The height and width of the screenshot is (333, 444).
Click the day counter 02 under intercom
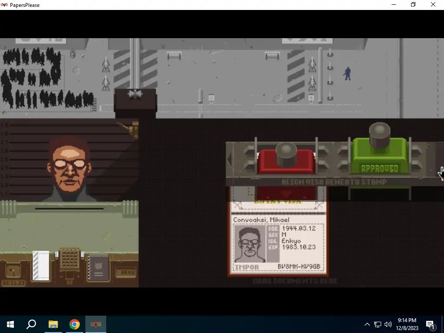pyautogui.click(x=70, y=282)
